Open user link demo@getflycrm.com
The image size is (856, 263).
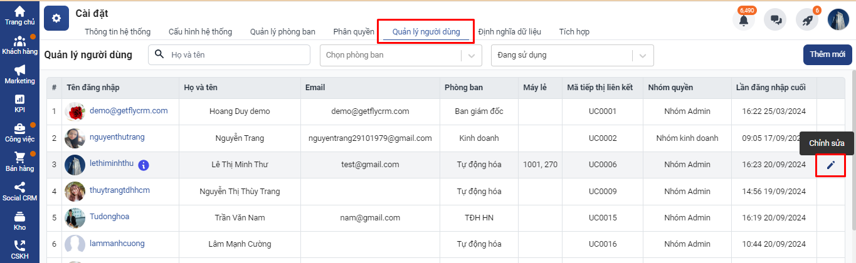click(x=129, y=111)
